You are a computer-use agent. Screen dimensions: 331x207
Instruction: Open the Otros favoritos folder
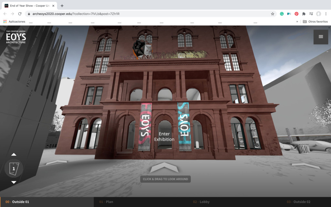click(315, 22)
